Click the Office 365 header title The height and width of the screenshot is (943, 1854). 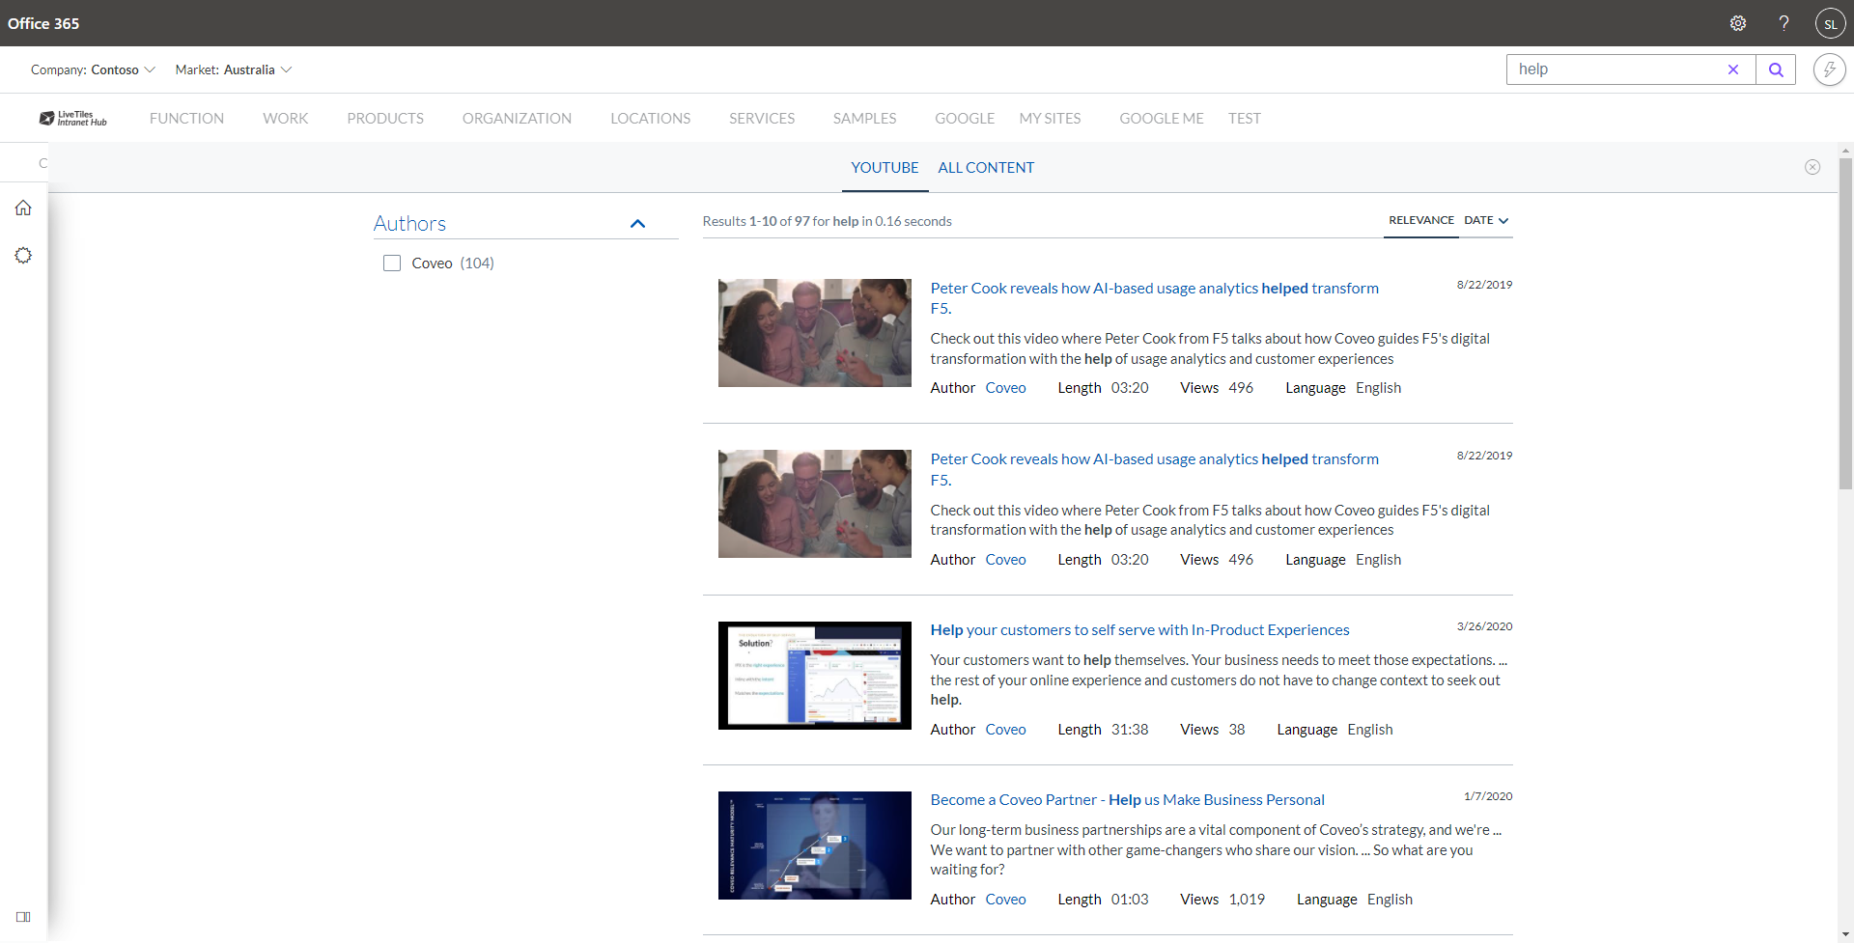(x=43, y=23)
